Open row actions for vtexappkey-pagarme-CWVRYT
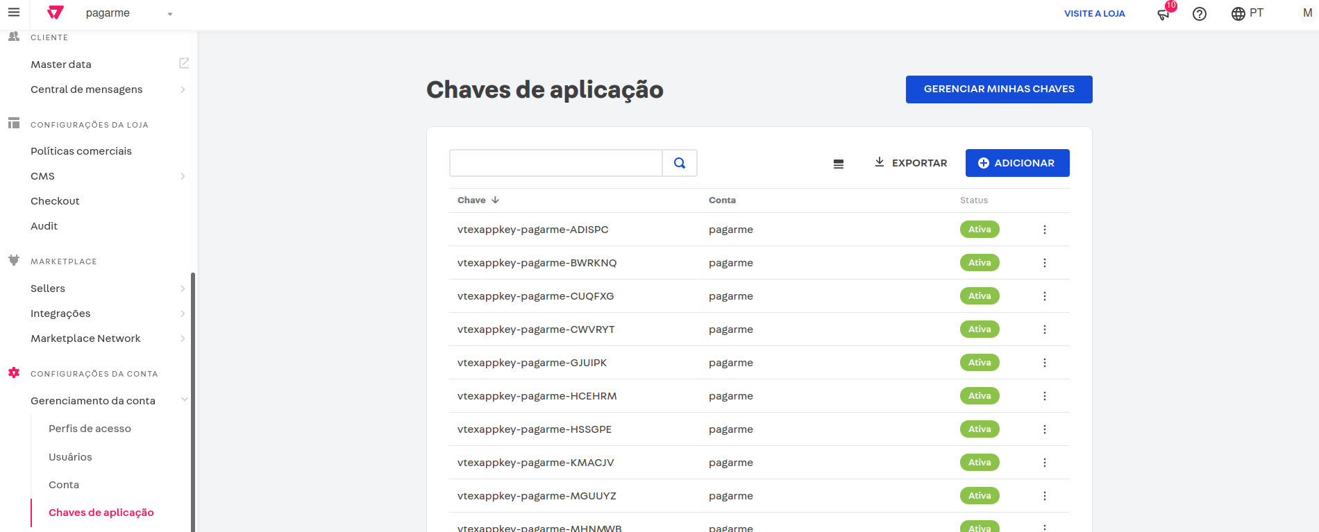1319x532 pixels. click(1045, 329)
